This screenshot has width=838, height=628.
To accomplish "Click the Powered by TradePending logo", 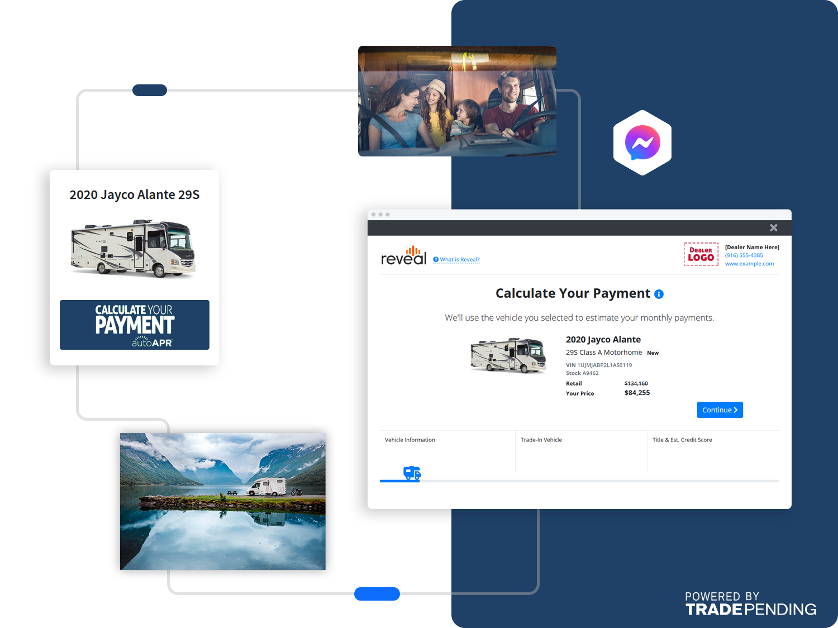I will (750, 604).
